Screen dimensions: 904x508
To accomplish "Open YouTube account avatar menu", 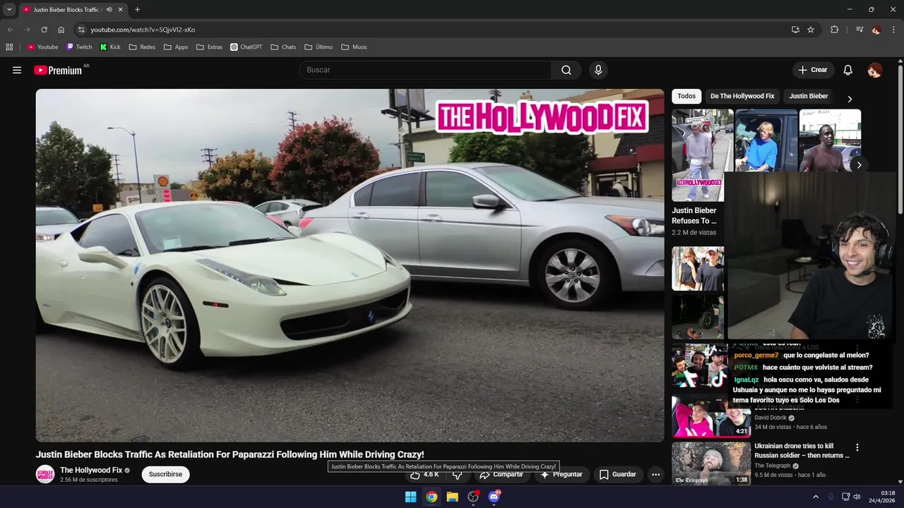I will [x=874, y=70].
